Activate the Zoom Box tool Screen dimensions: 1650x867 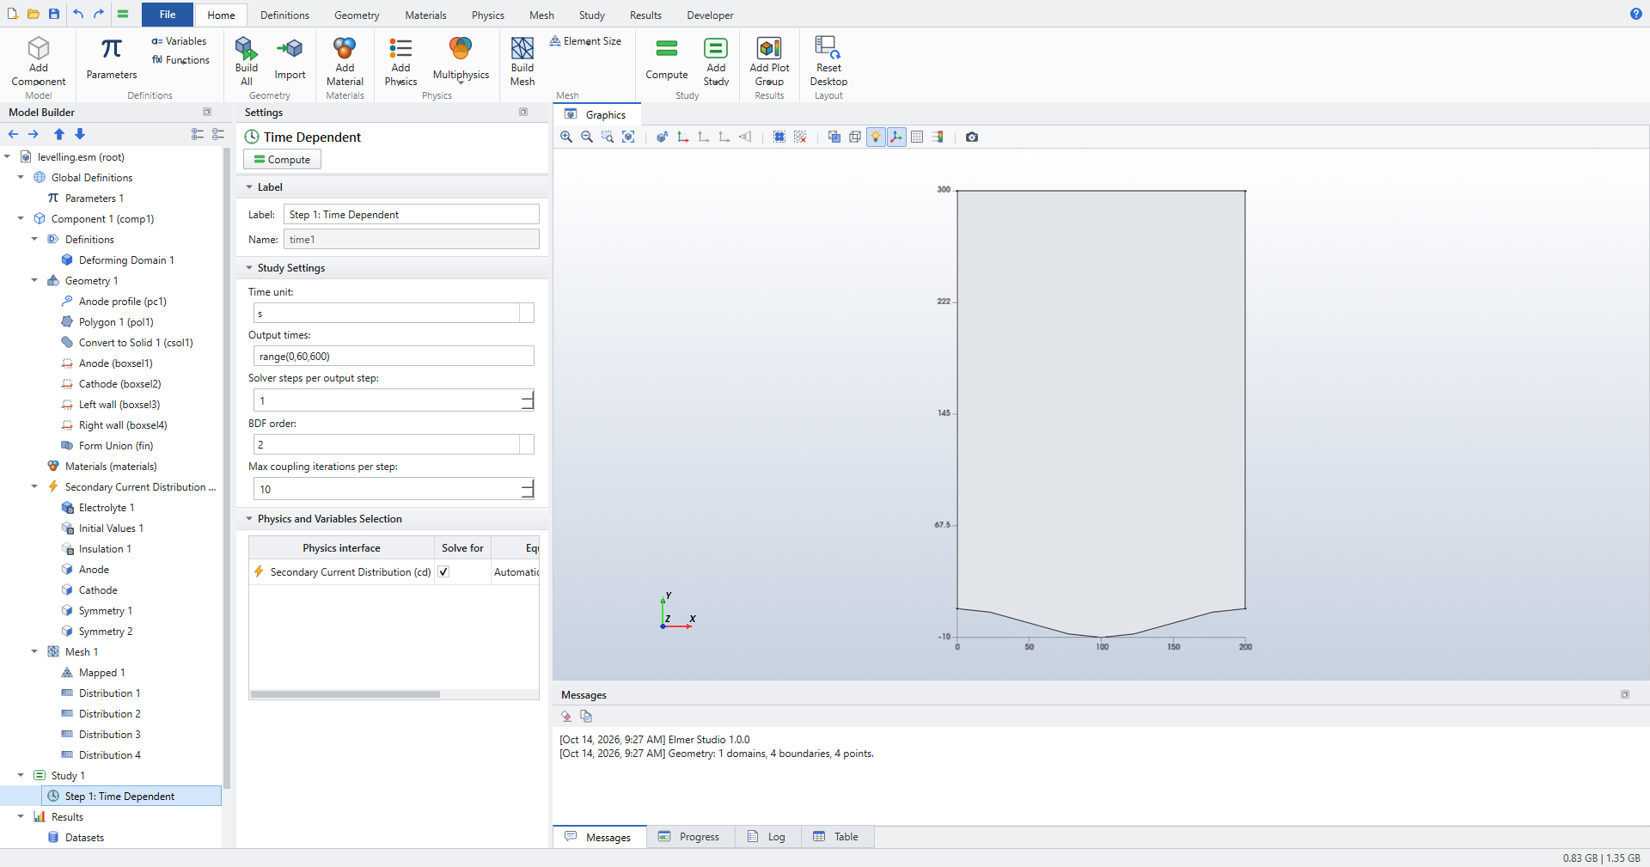coord(608,137)
